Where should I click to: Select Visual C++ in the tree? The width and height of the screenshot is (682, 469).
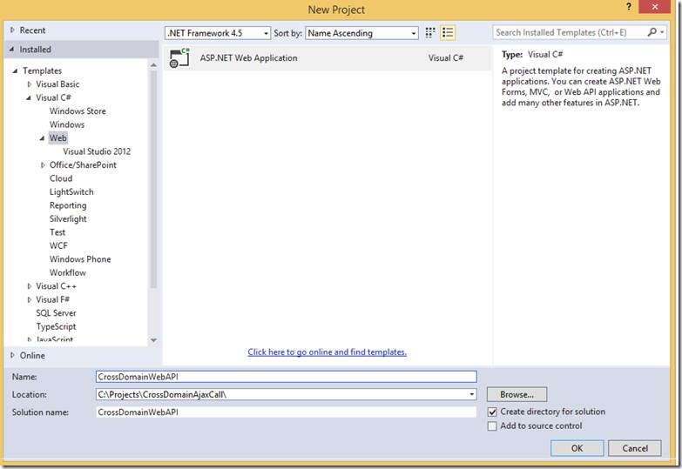pos(56,286)
